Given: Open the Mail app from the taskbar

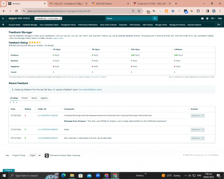Looking at the screenshot, I should coord(89,175).
